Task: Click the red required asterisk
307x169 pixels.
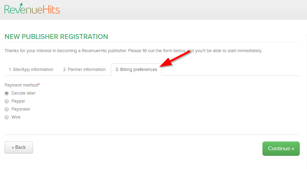Action: tap(39, 84)
